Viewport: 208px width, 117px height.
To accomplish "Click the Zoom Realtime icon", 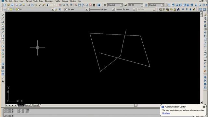I will pos(64,5).
